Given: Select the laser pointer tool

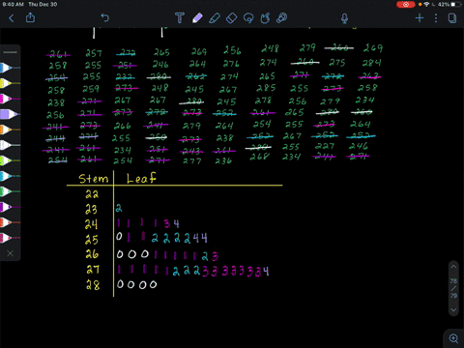Looking at the screenshot, I should (x=282, y=18).
